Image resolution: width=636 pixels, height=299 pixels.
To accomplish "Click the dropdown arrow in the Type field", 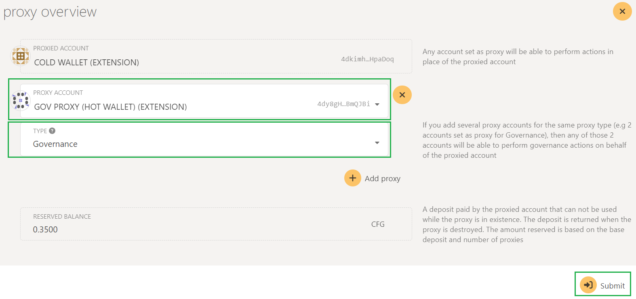I will [377, 143].
